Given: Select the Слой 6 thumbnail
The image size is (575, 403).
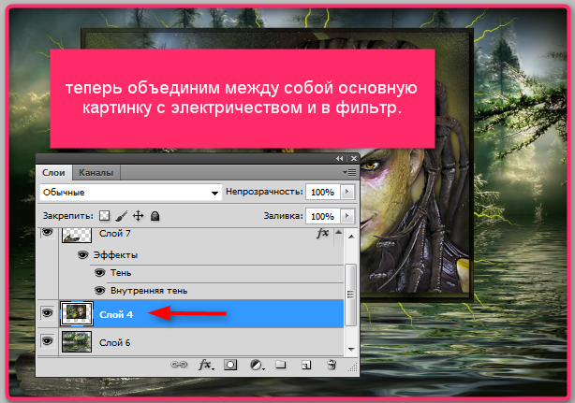Looking at the screenshot, I should [77, 342].
